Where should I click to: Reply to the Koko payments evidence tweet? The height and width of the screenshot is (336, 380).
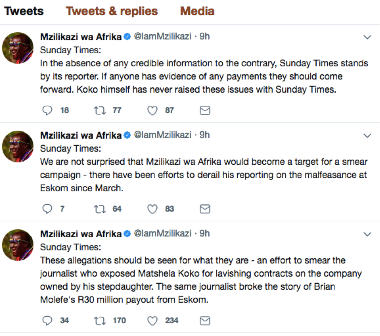(47, 111)
